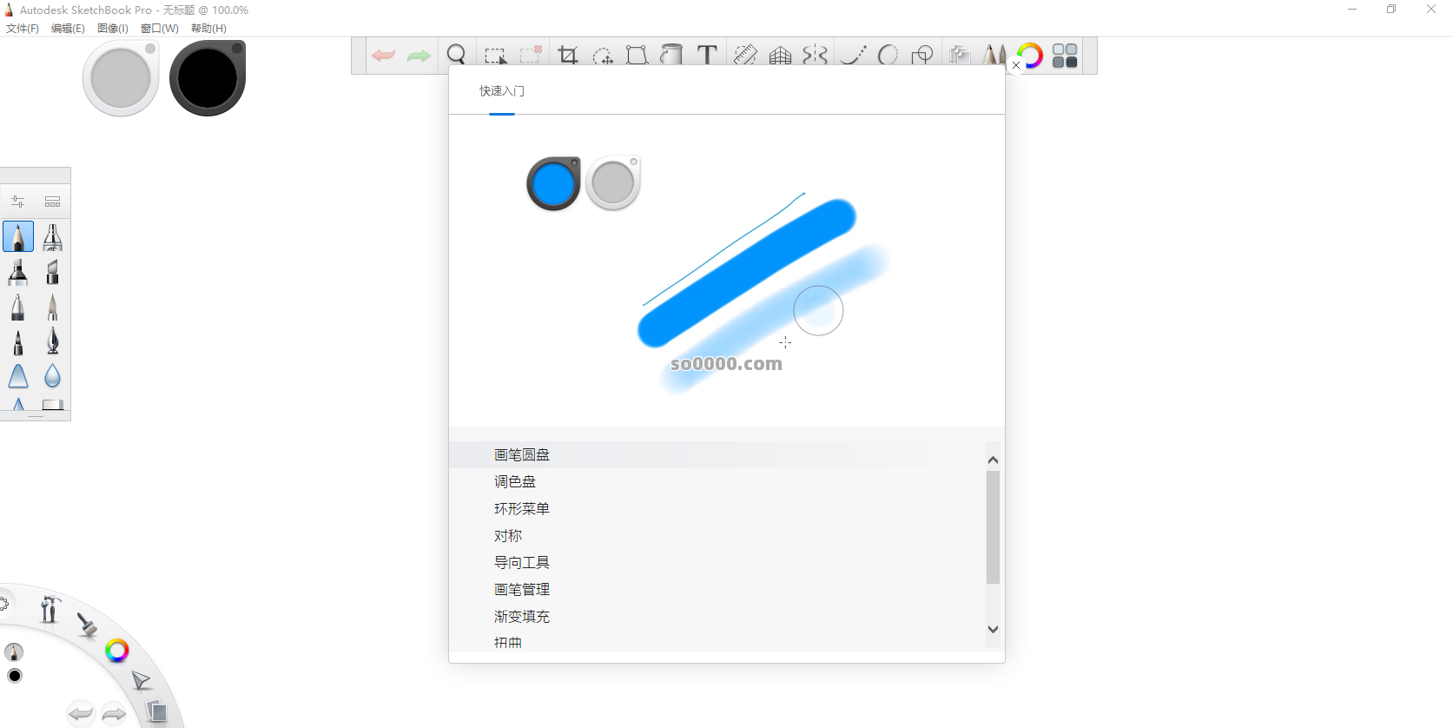Click the Flood Fill bucket tool
1453x728 pixels.
671,56
